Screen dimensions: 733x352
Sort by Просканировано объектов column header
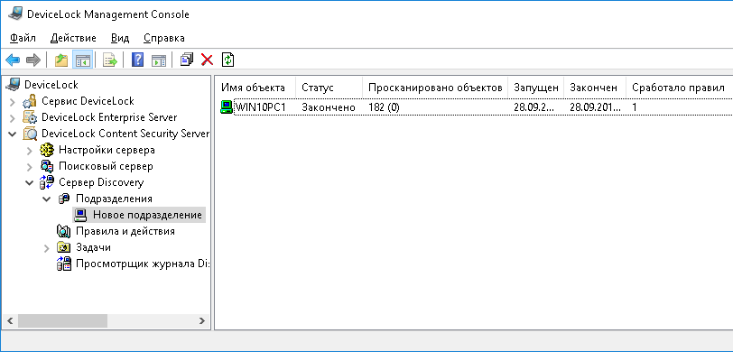(x=435, y=88)
